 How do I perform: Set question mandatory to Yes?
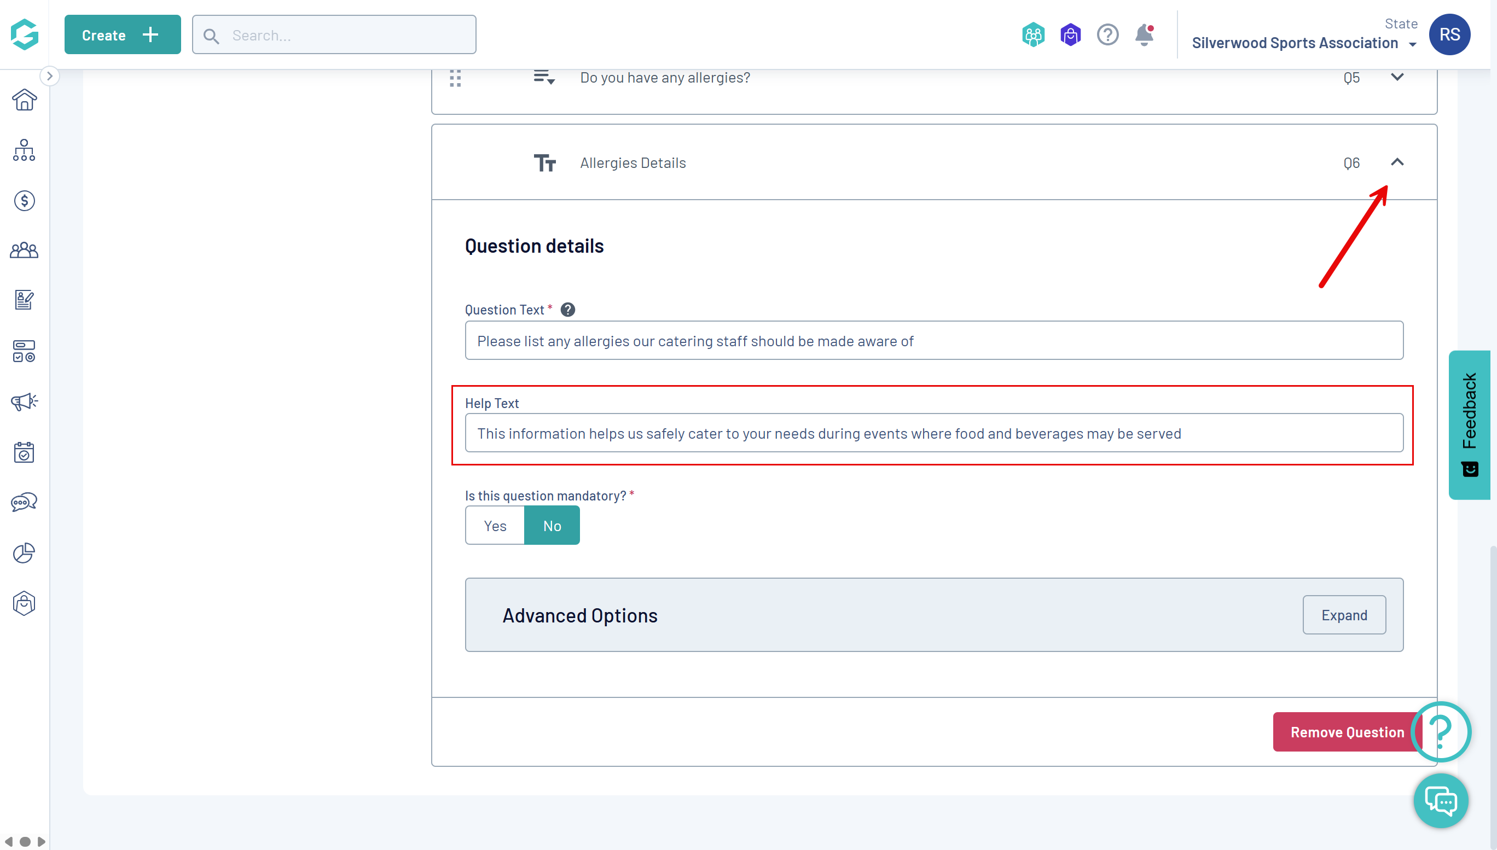[495, 526]
